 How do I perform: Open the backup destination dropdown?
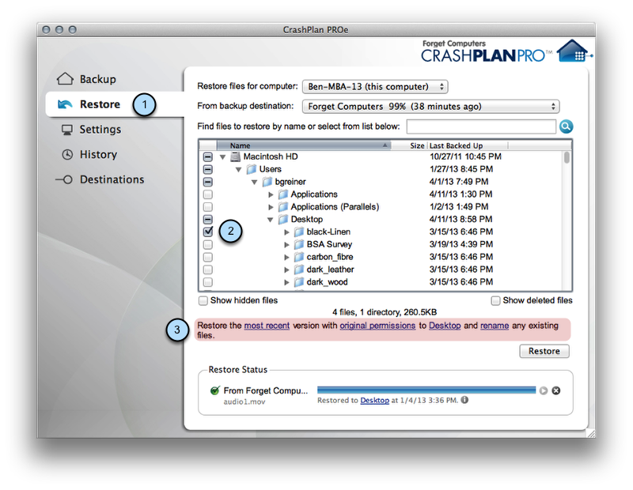click(x=430, y=106)
